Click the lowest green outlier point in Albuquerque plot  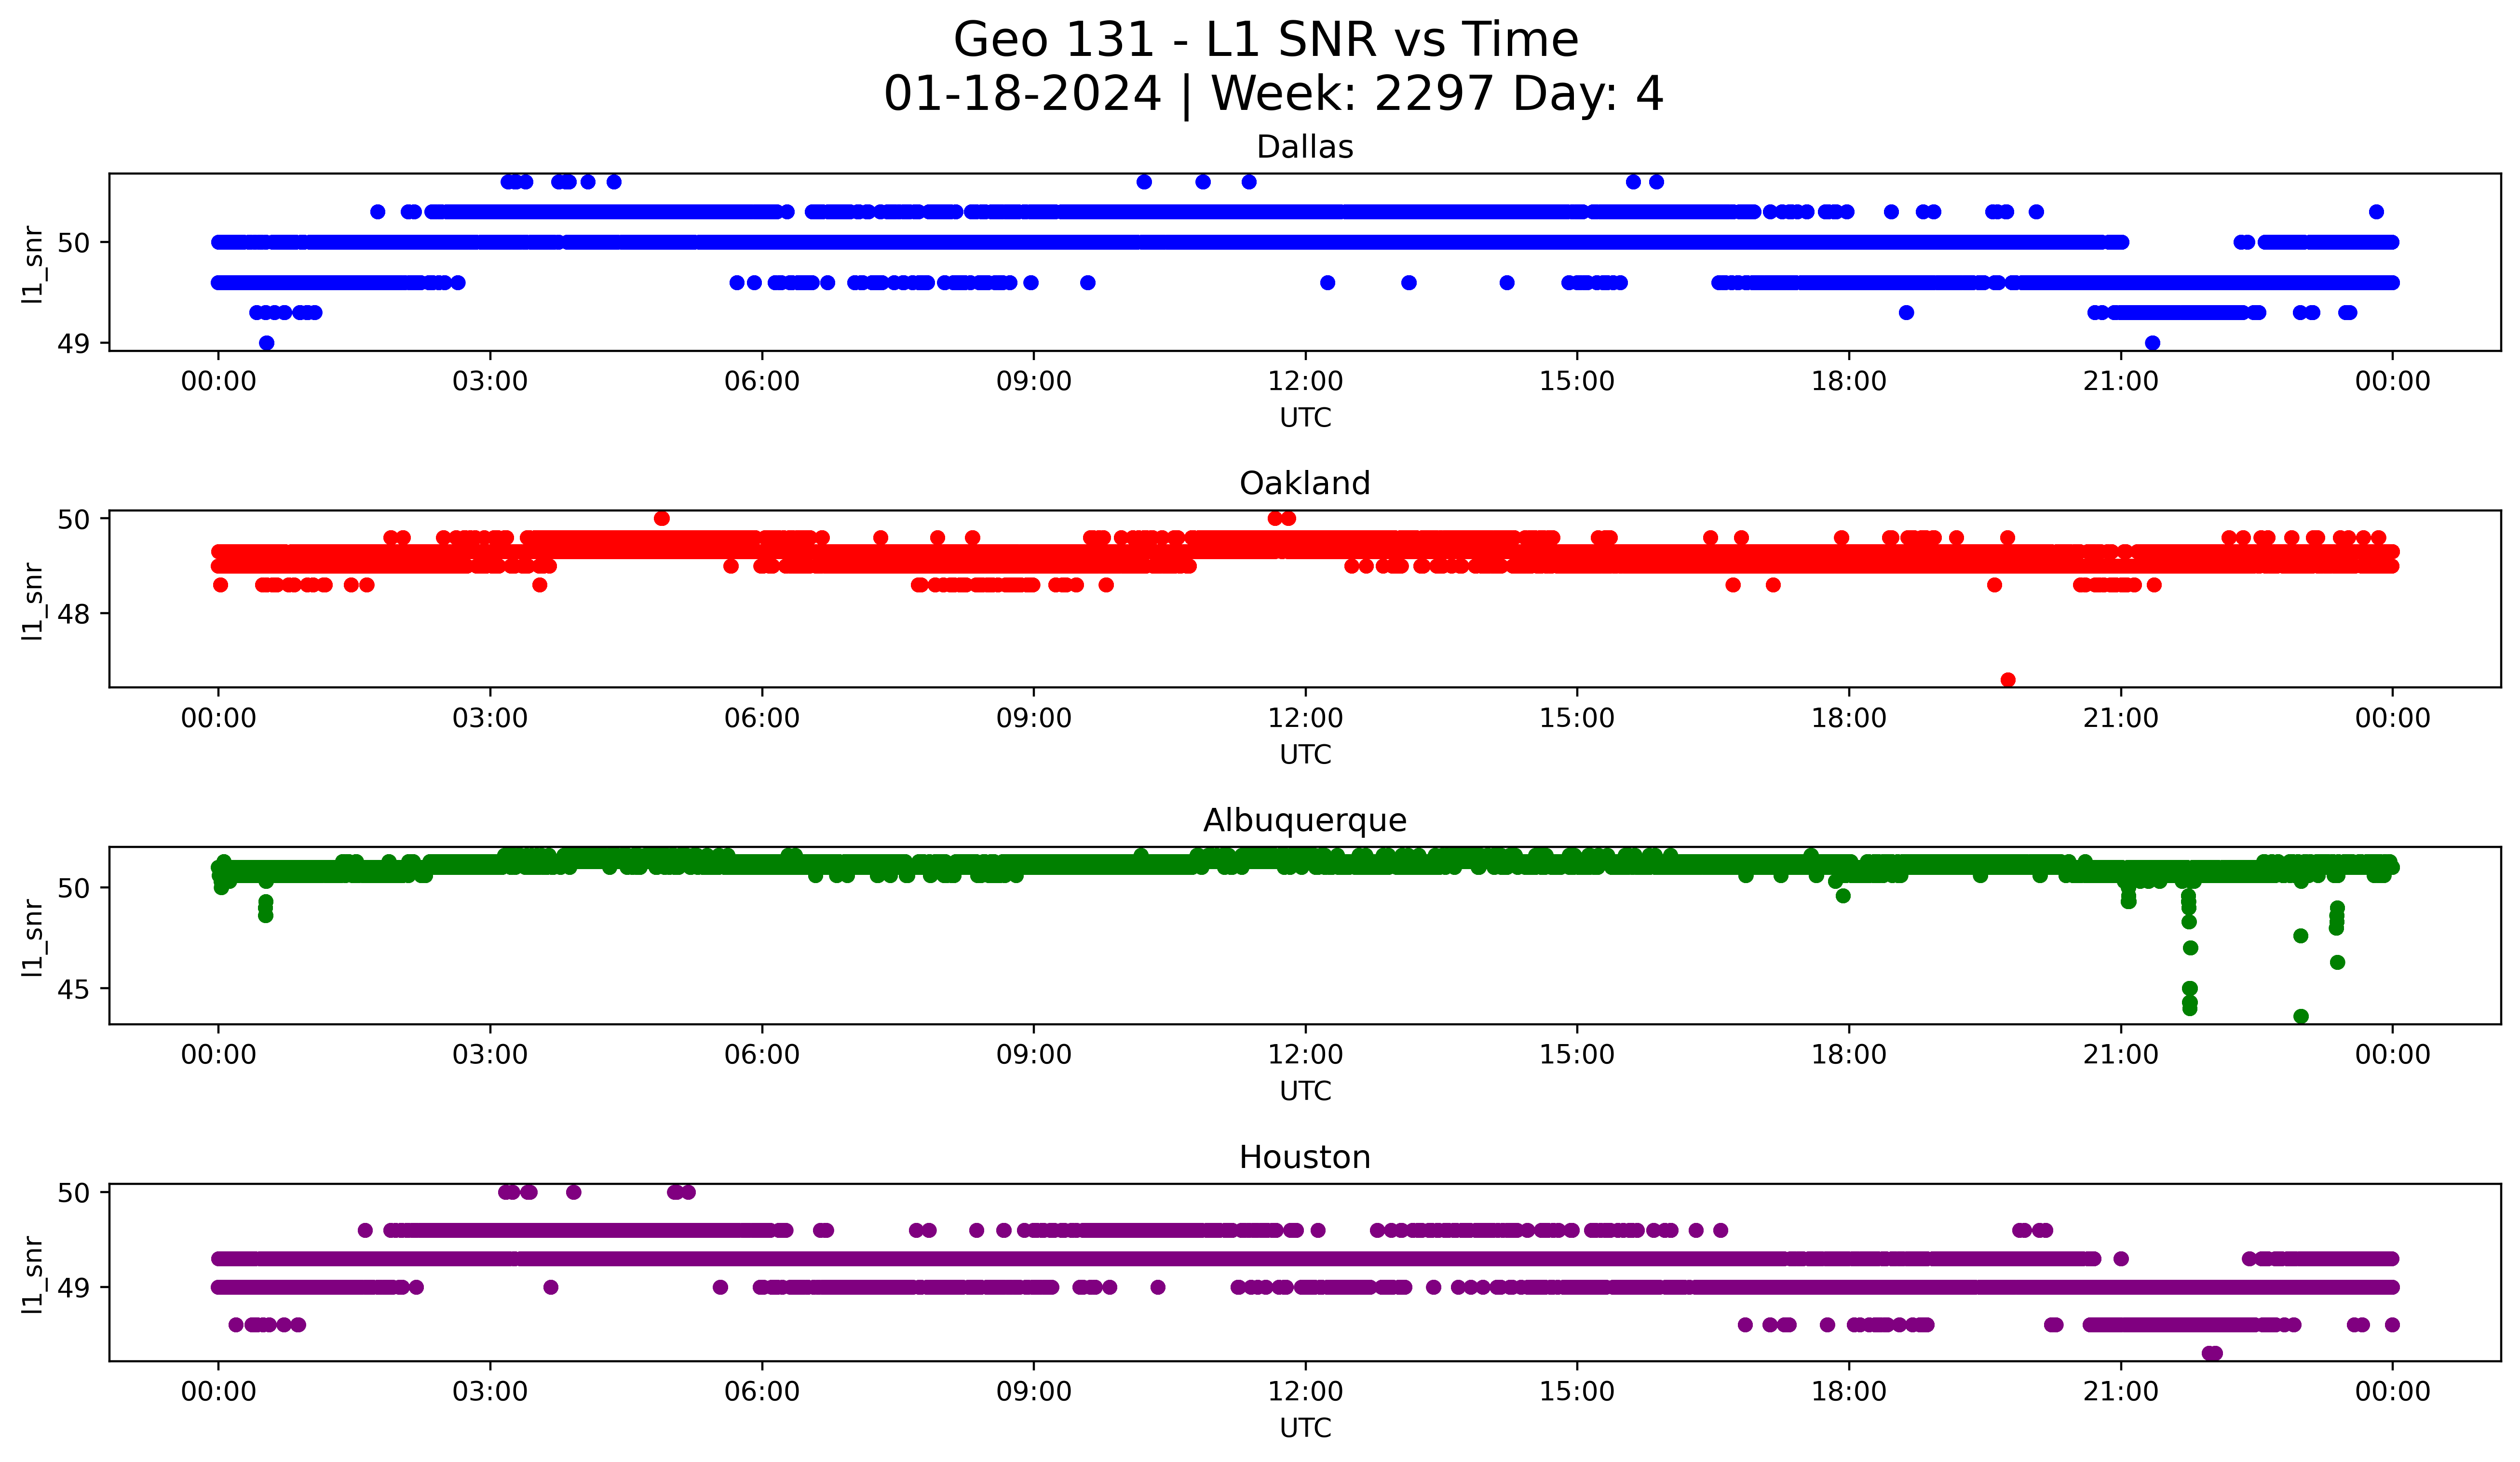click(x=2300, y=1016)
